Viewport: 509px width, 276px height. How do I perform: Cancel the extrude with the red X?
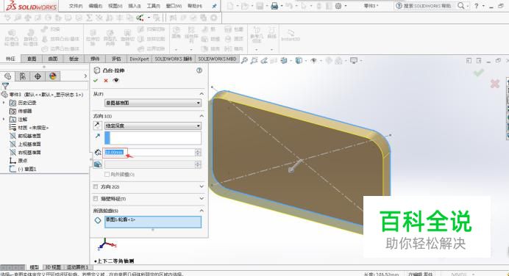point(106,80)
